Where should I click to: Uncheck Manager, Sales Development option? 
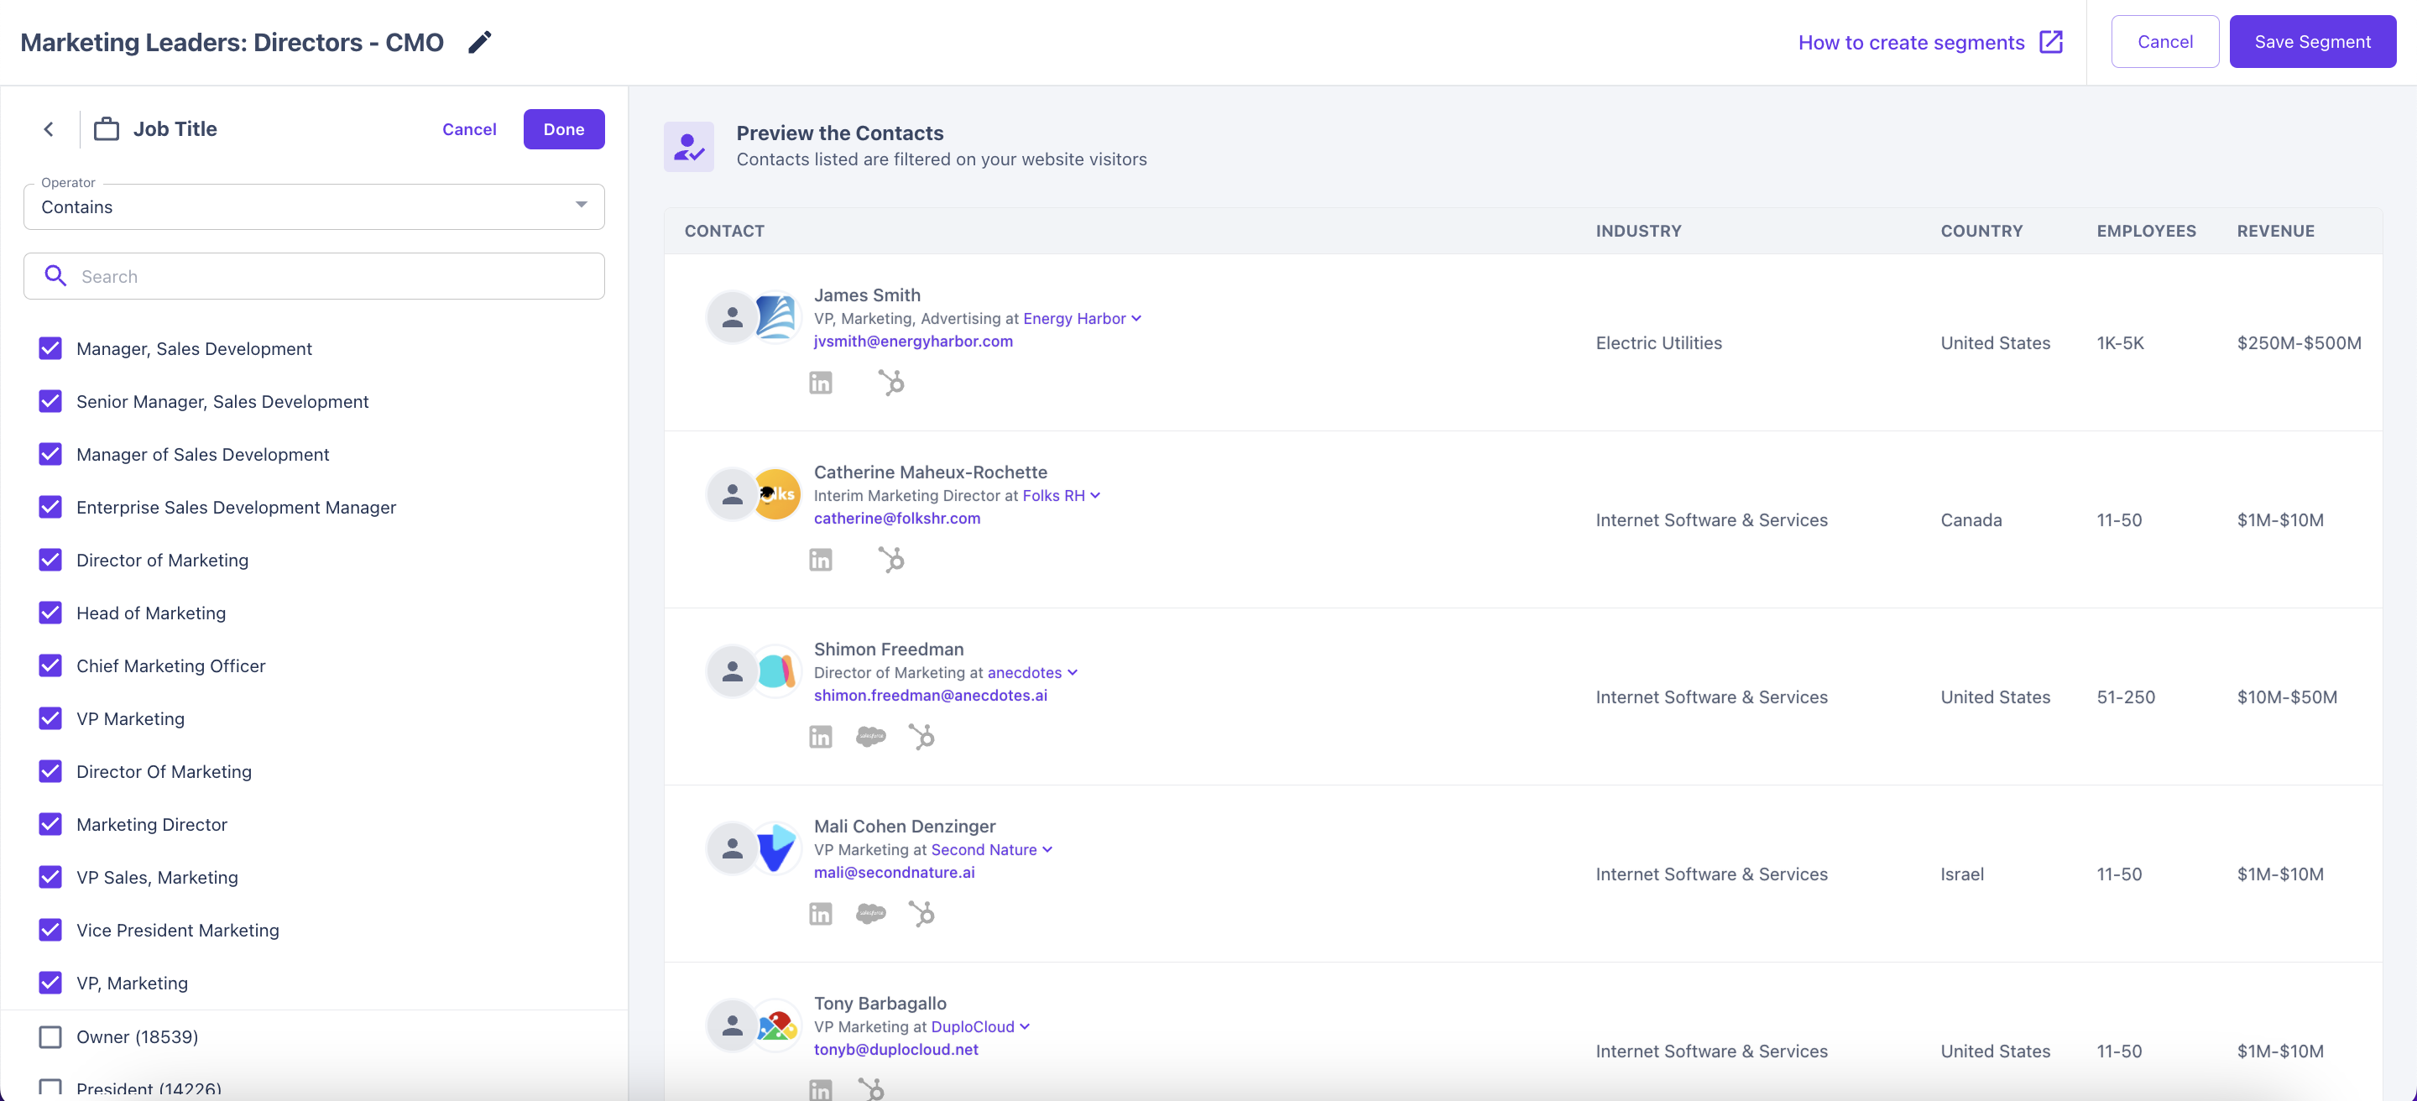click(x=50, y=349)
